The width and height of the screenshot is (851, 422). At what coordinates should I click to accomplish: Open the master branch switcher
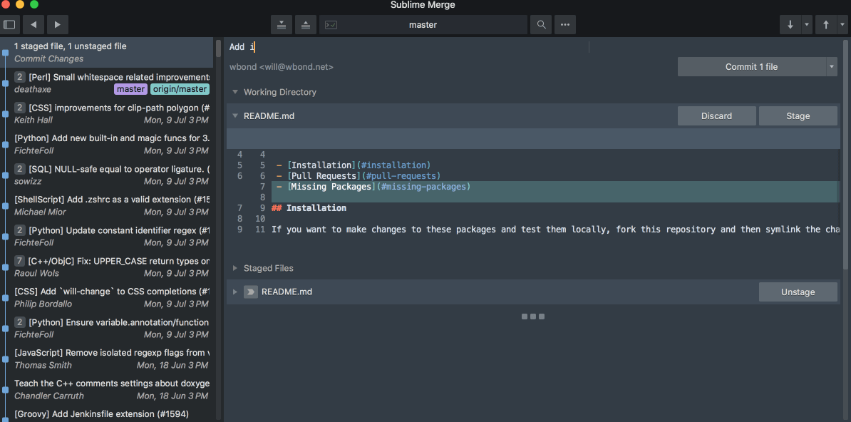pos(423,24)
